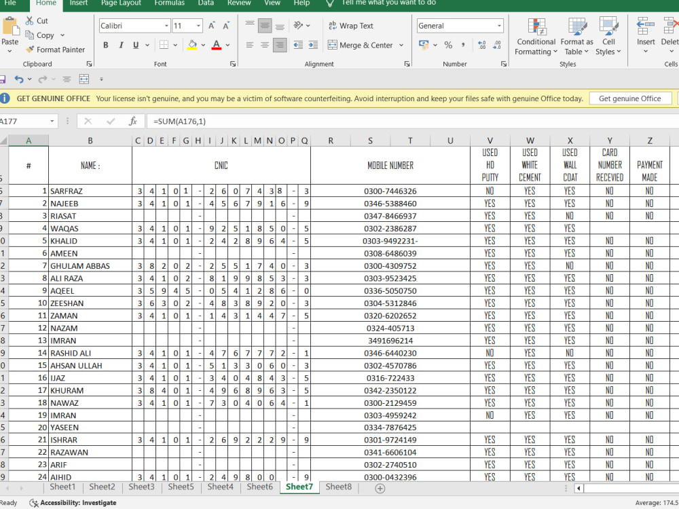Toggle Italic formatting
The height and width of the screenshot is (509, 679).
tap(122, 45)
